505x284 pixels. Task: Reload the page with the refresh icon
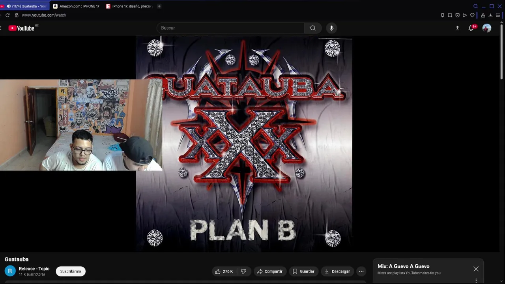click(x=7, y=15)
